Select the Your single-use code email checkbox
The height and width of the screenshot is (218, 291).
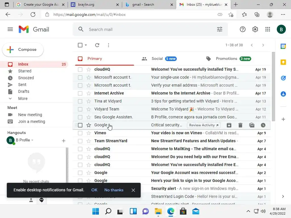[x=80, y=77]
